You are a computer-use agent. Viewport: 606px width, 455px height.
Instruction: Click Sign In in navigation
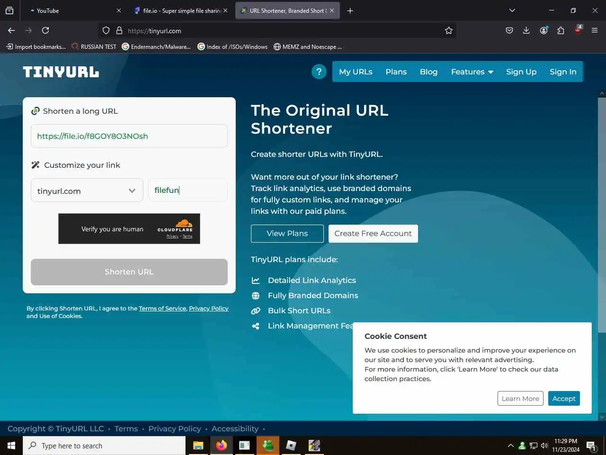[x=563, y=72]
